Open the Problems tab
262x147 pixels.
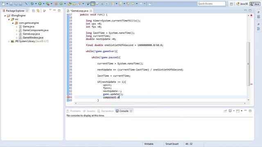click(x=74, y=111)
